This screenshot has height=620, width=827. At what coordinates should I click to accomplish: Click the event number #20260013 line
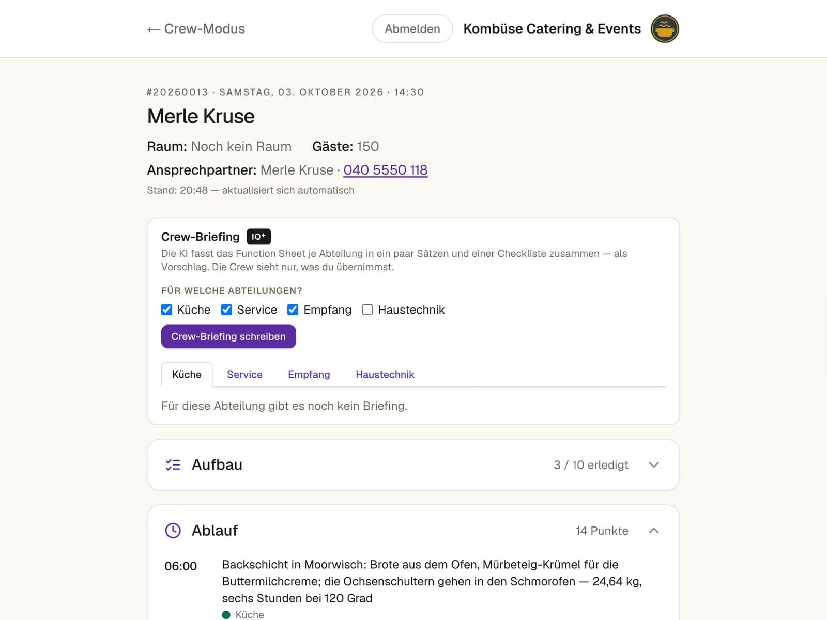[285, 92]
